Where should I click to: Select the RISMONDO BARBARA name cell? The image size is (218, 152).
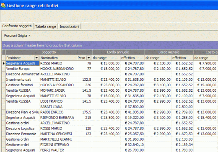(x=58, y=118)
